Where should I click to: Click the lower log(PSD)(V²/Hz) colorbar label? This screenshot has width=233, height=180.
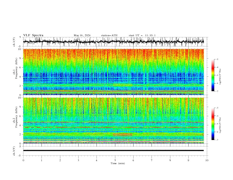[220, 125]
